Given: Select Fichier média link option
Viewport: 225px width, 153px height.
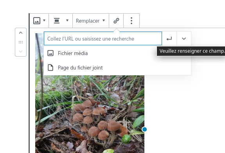Looking at the screenshot, I should [x=117, y=53].
